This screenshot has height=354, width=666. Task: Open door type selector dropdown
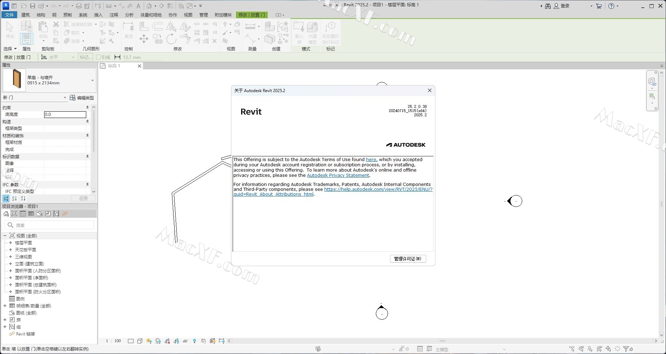93,81
